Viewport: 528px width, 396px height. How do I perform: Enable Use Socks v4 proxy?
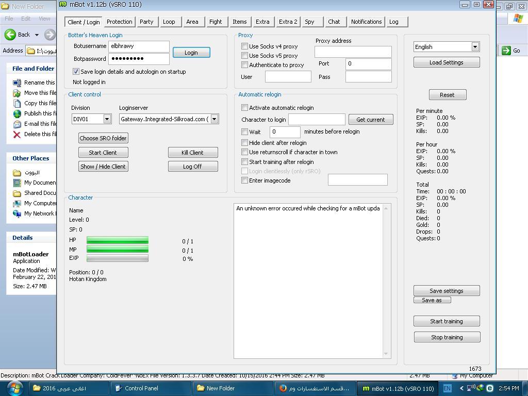point(245,46)
